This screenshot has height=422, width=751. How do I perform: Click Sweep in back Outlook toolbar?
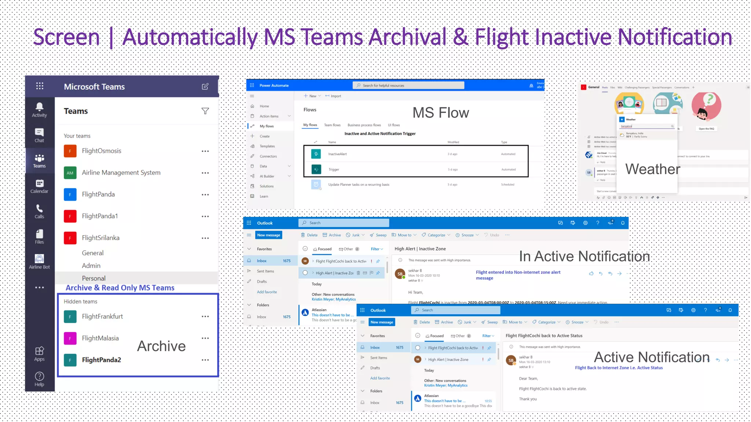point(378,235)
